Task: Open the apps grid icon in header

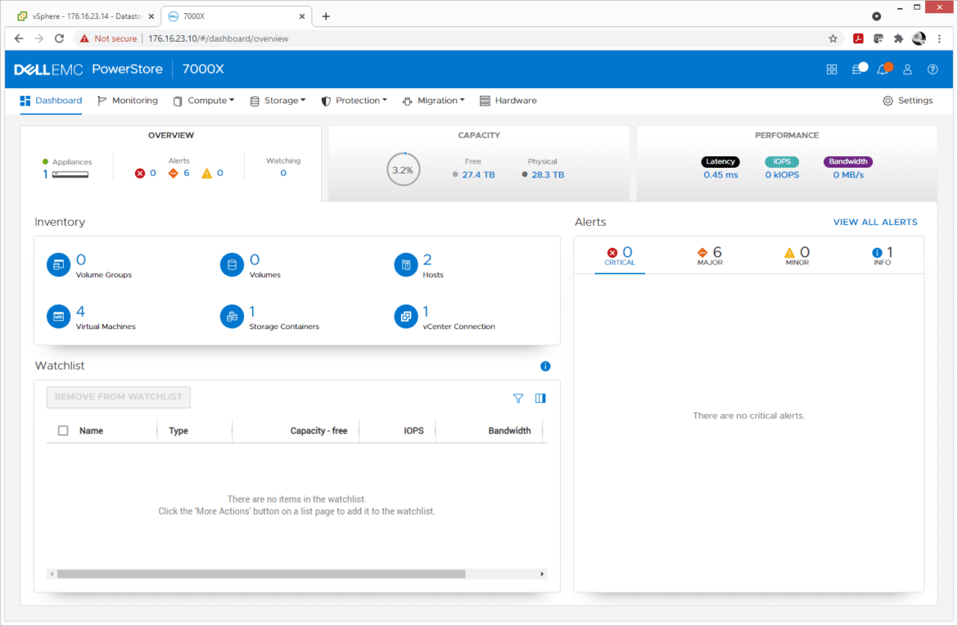Action: [832, 70]
